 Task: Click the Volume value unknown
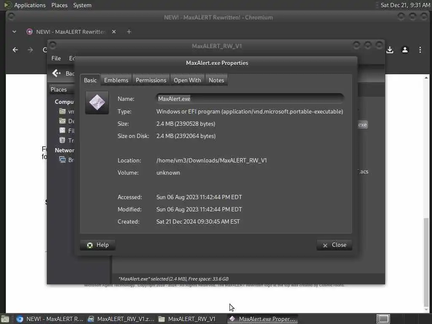(168, 173)
